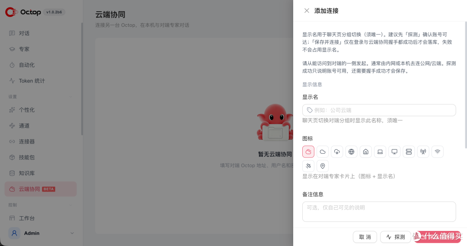
Task: Select the red double-cloud icon
Action: [308, 152]
